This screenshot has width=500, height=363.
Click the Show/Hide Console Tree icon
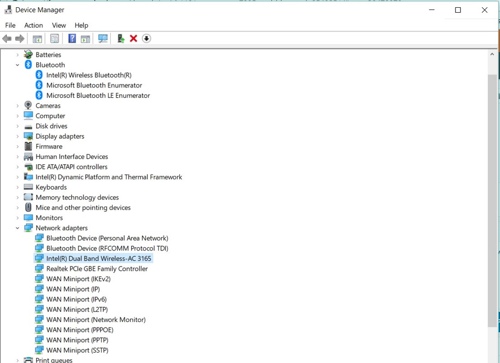[x=37, y=39]
